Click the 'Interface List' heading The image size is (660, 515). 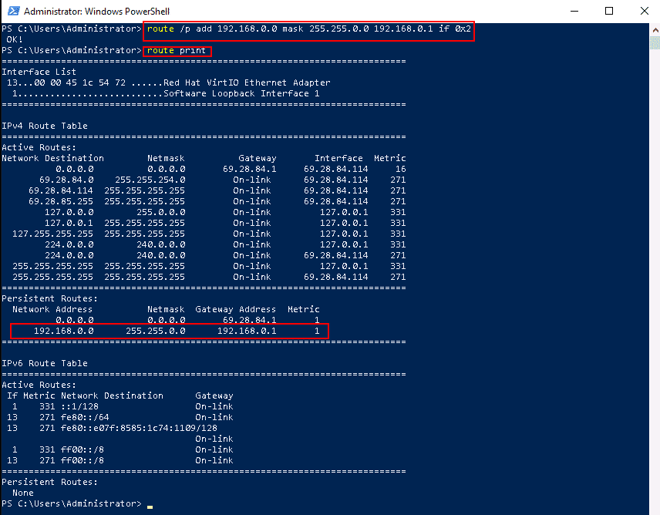[39, 72]
